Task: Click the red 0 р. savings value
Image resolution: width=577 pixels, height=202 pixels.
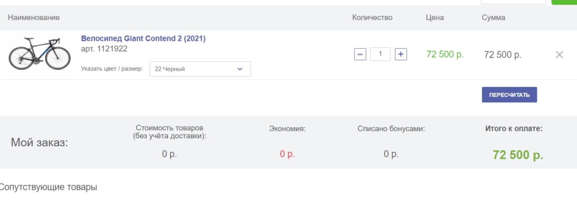Action: point(287,154)
